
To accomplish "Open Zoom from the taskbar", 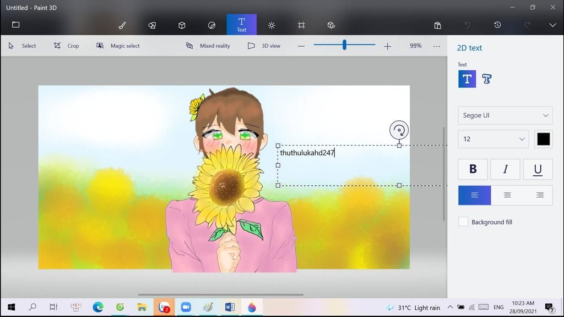I will coord(186,307).
